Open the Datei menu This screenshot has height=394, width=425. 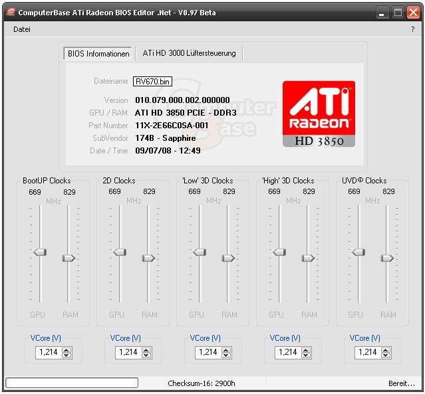[22, 29]
